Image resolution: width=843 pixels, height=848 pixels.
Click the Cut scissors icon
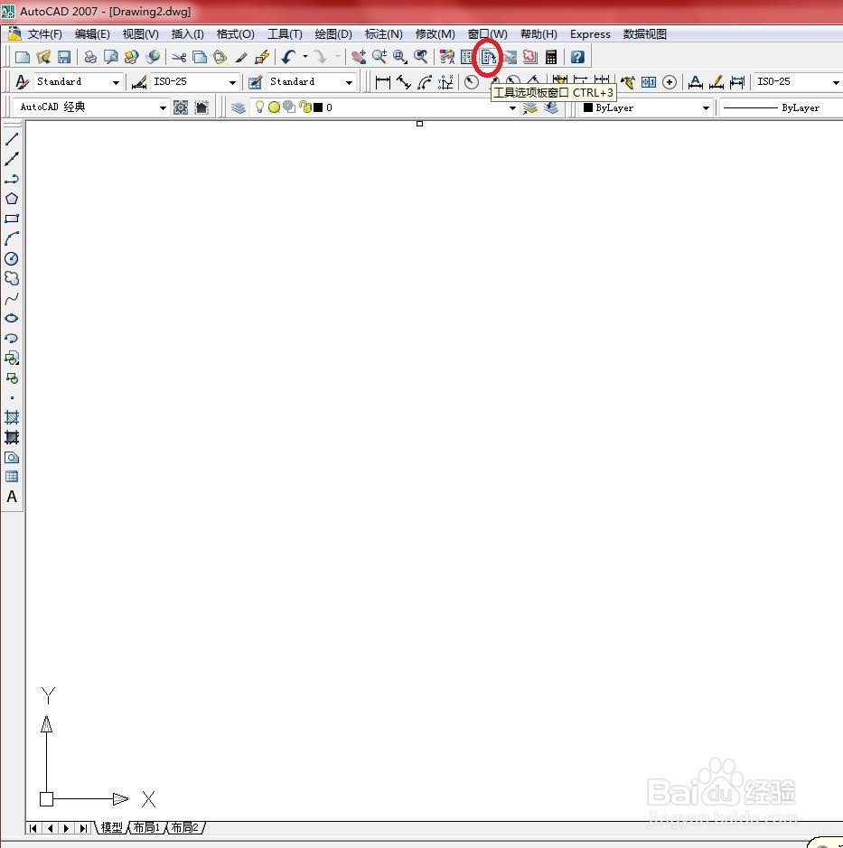179,57
